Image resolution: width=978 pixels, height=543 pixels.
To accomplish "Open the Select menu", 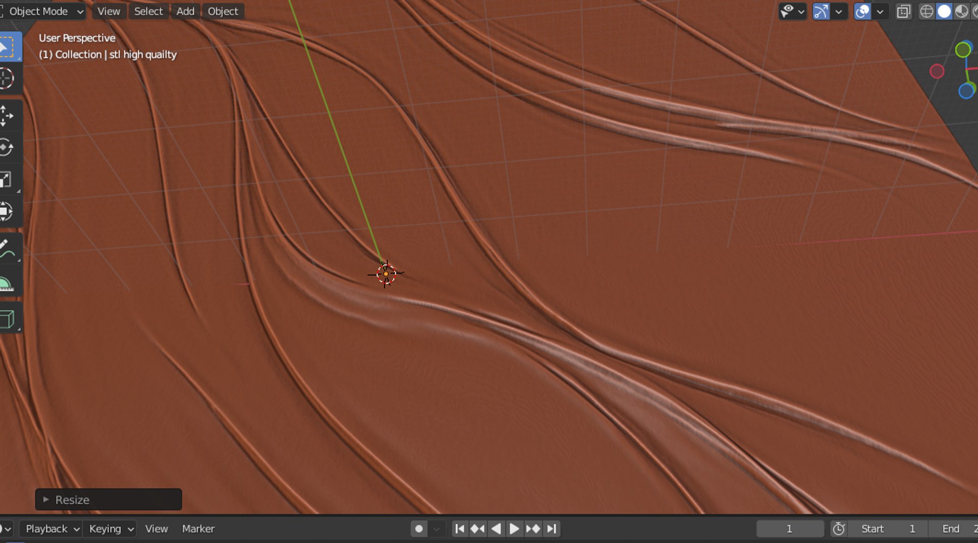I will [x=148, y=11].
